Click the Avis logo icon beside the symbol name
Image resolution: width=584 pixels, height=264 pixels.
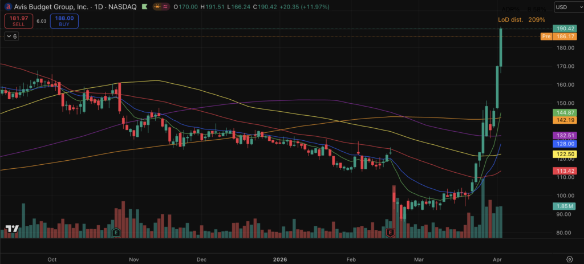(7, 7)
